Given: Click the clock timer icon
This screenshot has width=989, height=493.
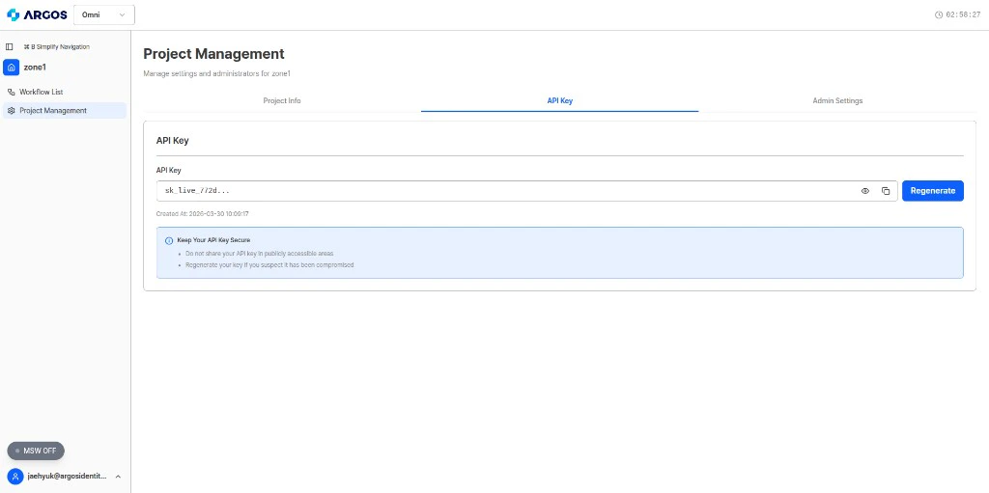Looking at the screenshot, I should [x=939, y=14].
